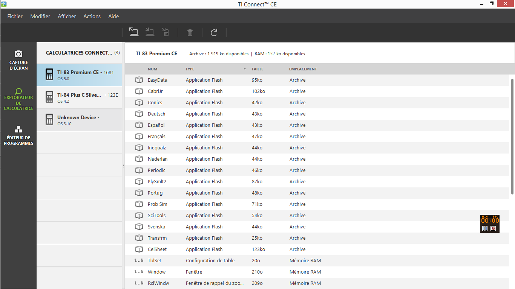Click the SciTools application cube icon
This screenshot has height=289, width=515.
(139, 215)
